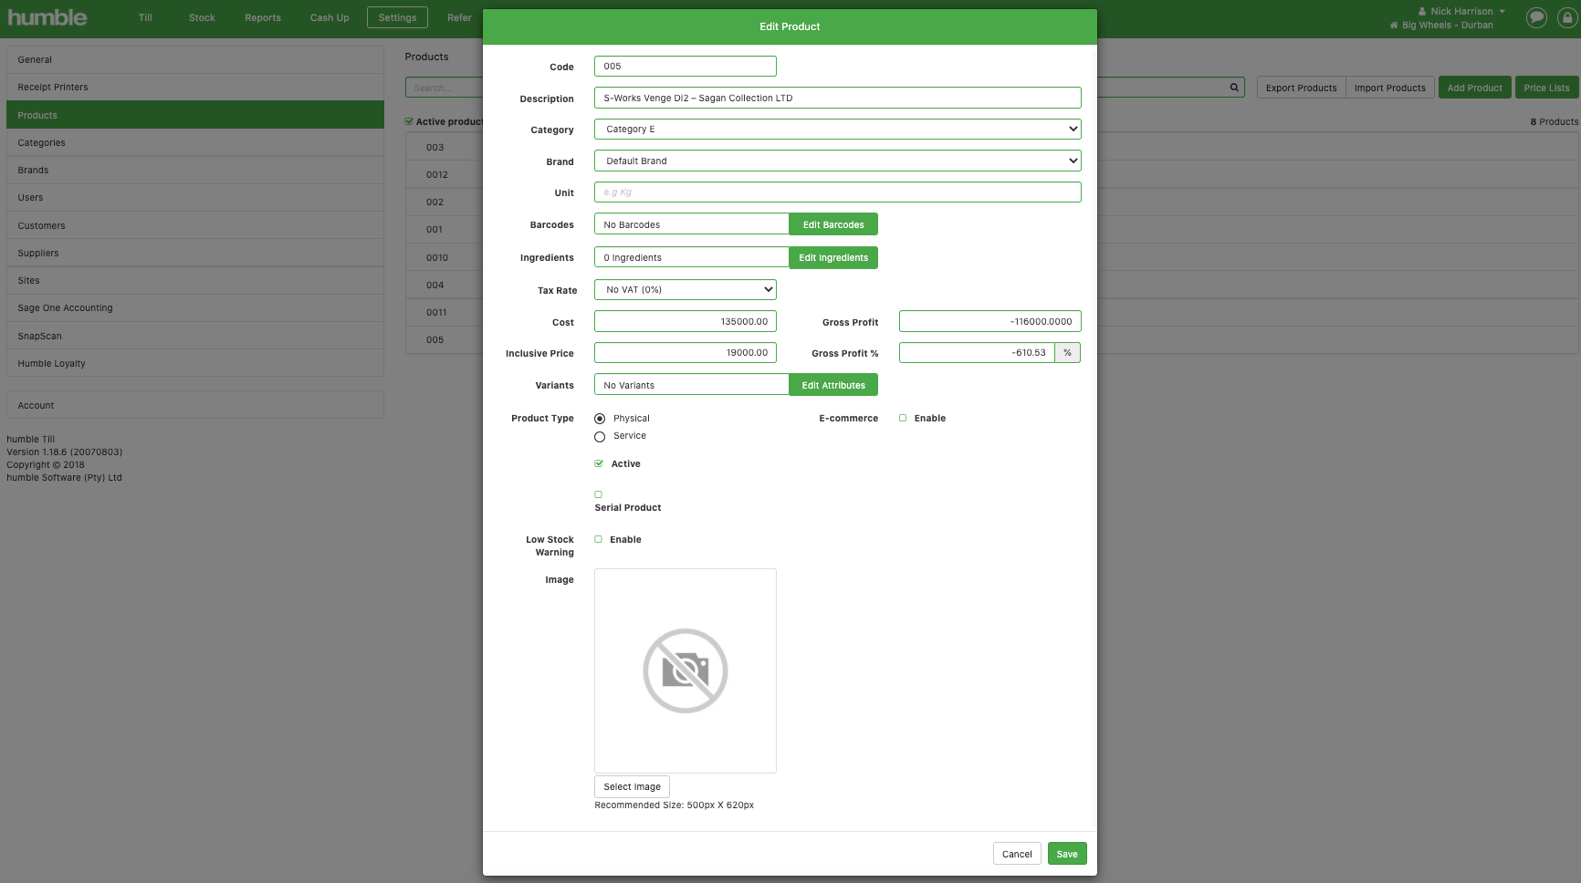Click the Select Image button
Viewport: 1581px width, 883px height.
pyautogui.click(x=632, y=786)
